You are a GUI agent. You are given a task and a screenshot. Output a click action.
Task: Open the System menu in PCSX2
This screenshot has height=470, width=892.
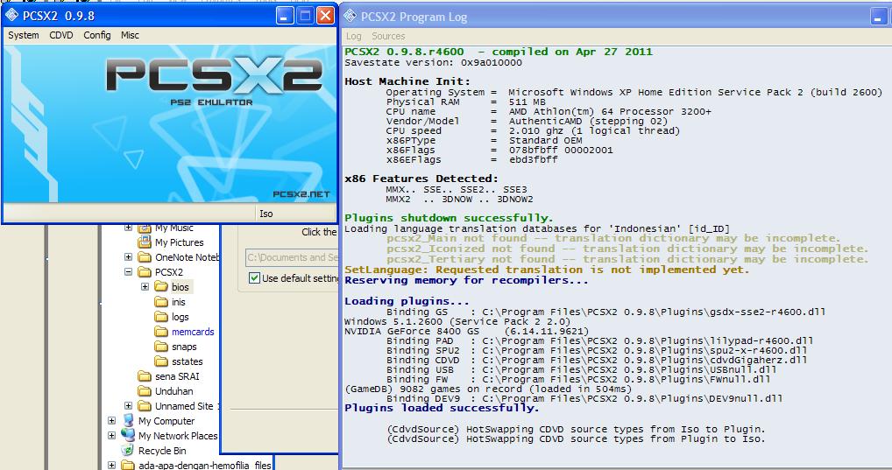coord(24,35)
